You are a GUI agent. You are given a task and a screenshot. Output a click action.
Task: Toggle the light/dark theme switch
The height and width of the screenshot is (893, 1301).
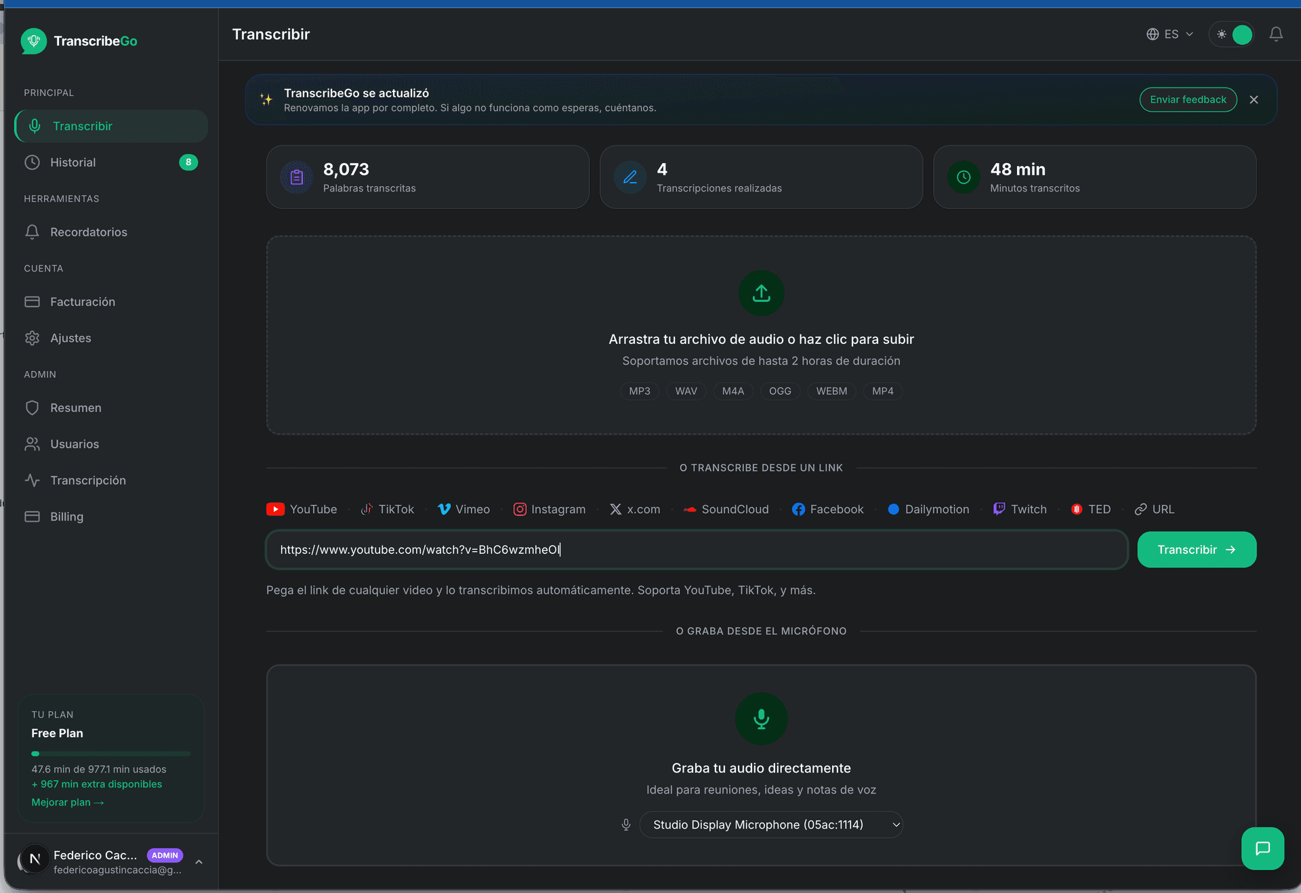pos(1231,35)
